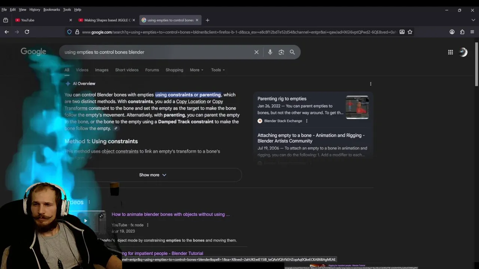Open the Firefox account icon
Image resolution: width=479 pixels, height=269 pixels.
452,32
